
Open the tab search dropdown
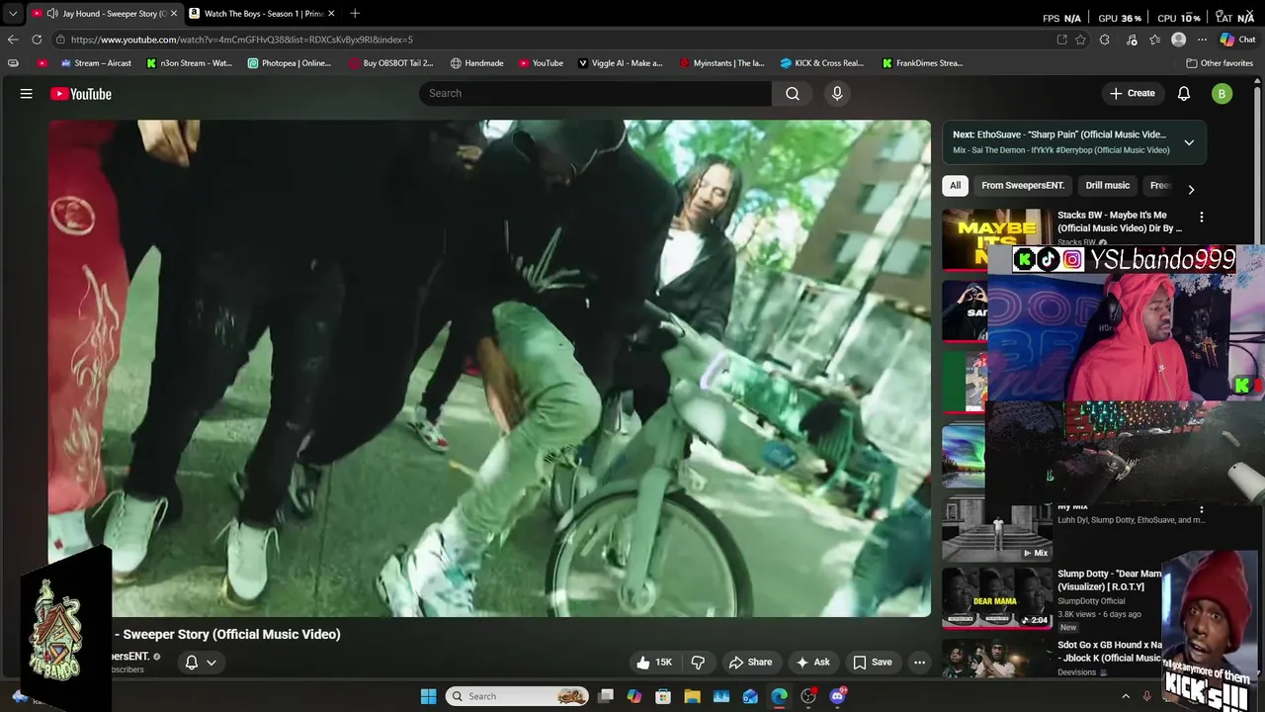12,14
